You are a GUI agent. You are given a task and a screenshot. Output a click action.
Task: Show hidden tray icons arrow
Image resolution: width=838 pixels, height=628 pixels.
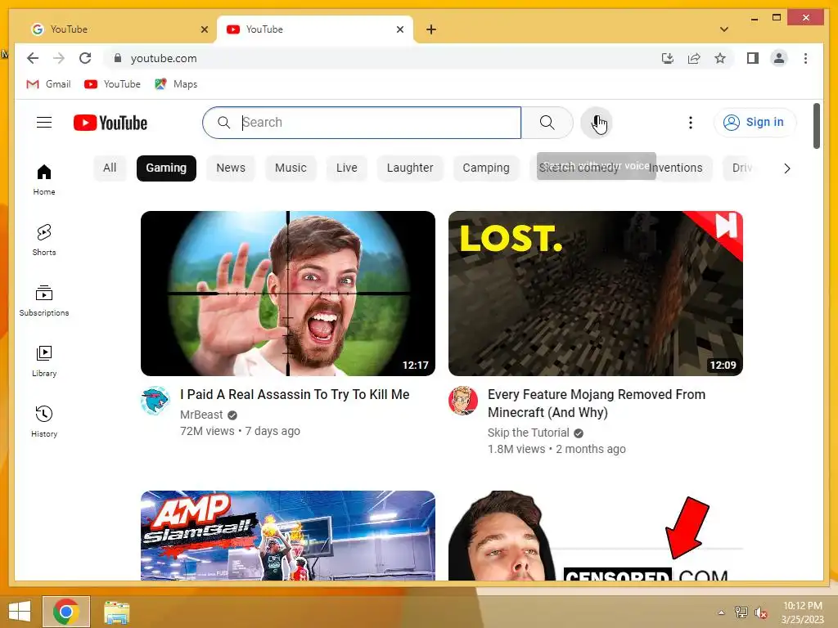[x=722, y=612]
